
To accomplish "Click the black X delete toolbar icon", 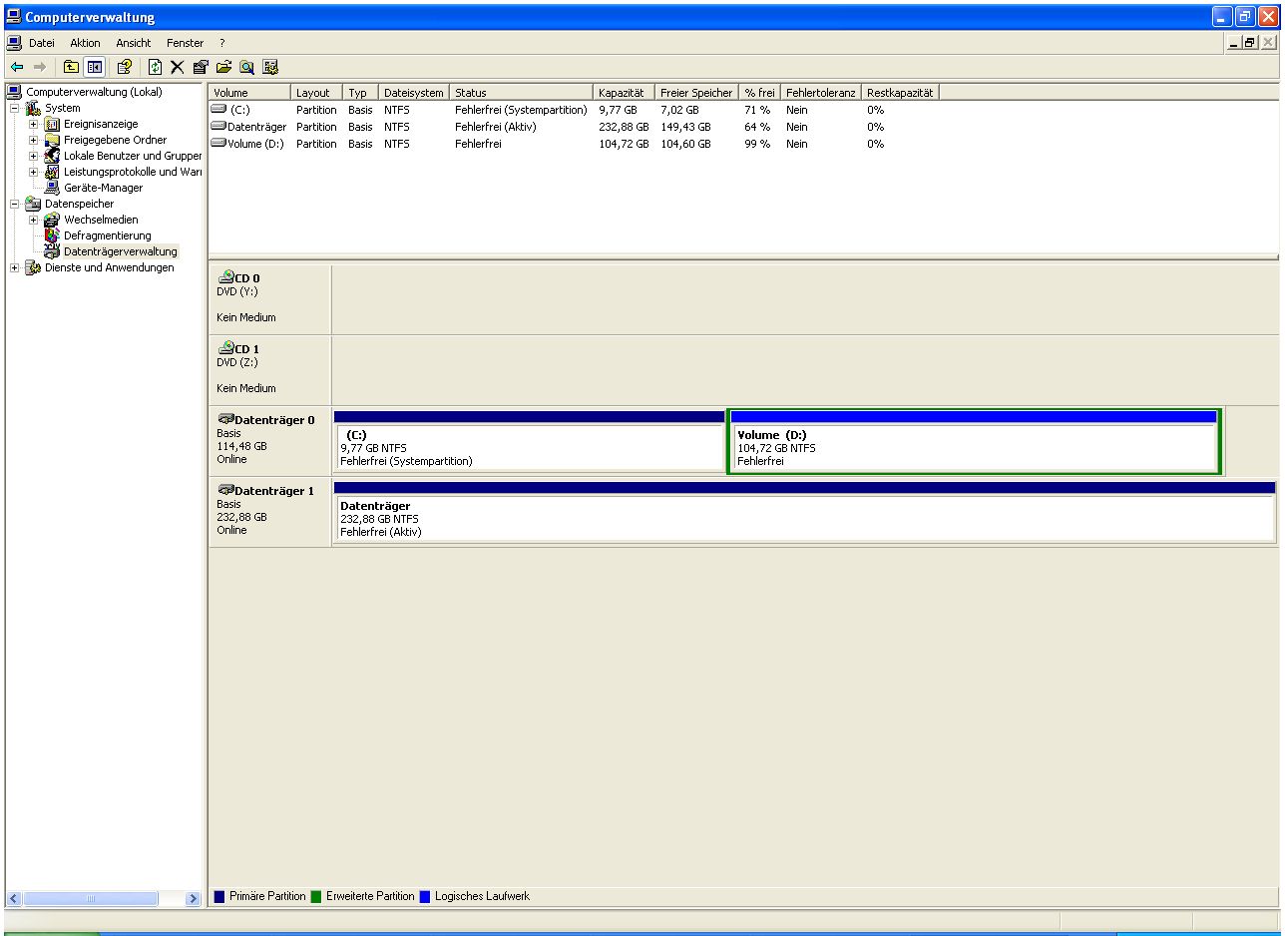I will [178, 67].
